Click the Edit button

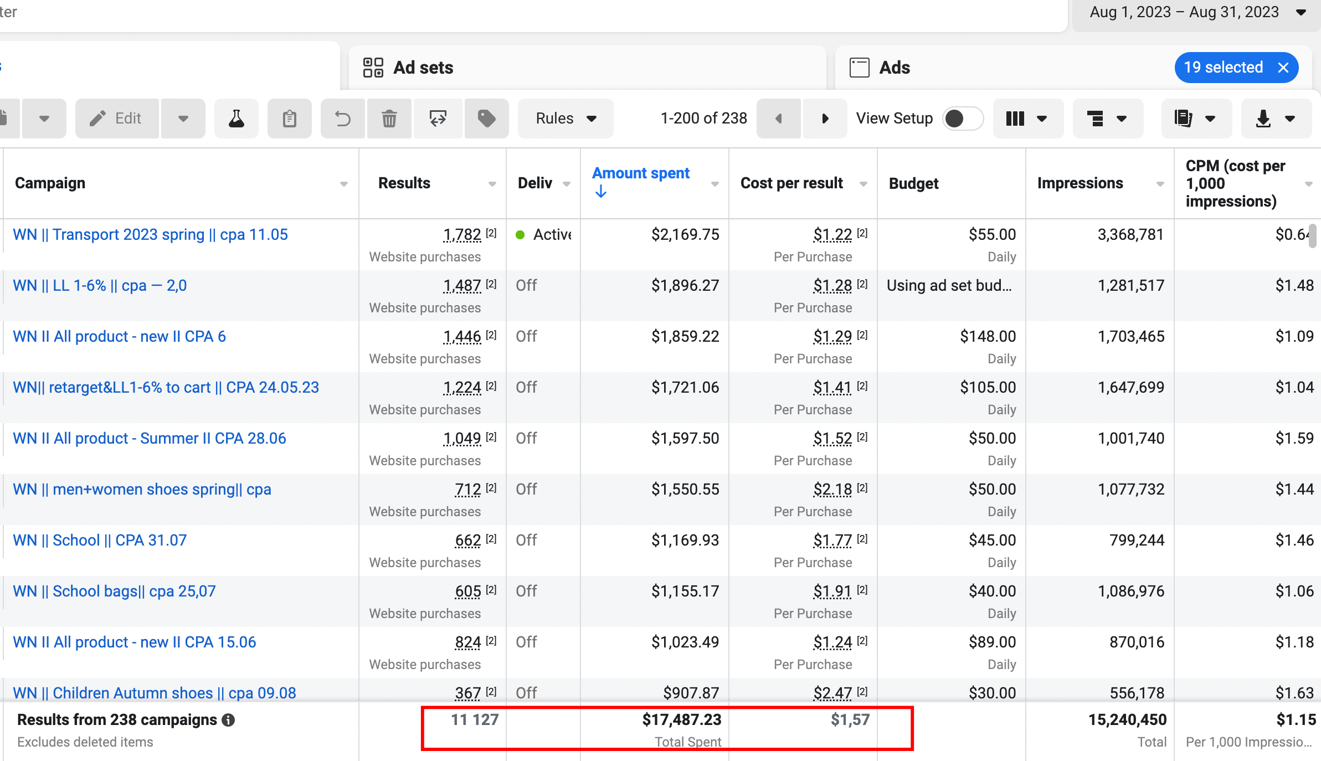(117, 119)
